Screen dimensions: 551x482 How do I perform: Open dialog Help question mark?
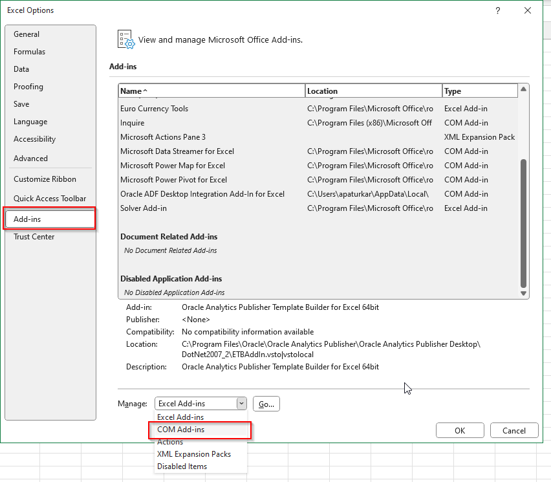(x=497, y=10)
